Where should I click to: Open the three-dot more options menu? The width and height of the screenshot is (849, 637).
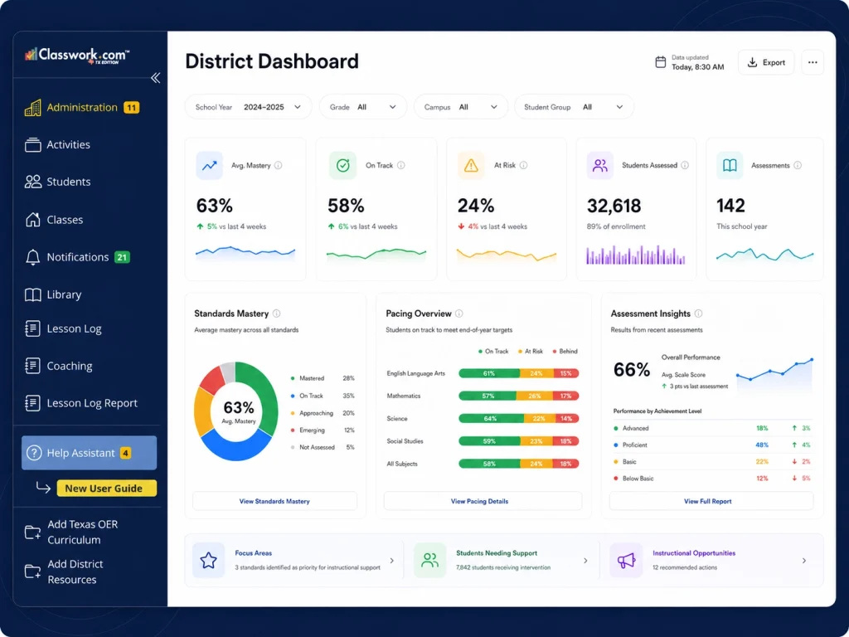tap(813, 62)
